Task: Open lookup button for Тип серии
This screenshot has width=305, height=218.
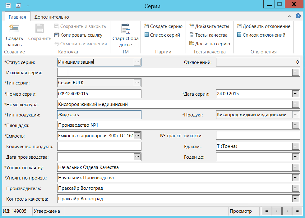Action: 137,83
